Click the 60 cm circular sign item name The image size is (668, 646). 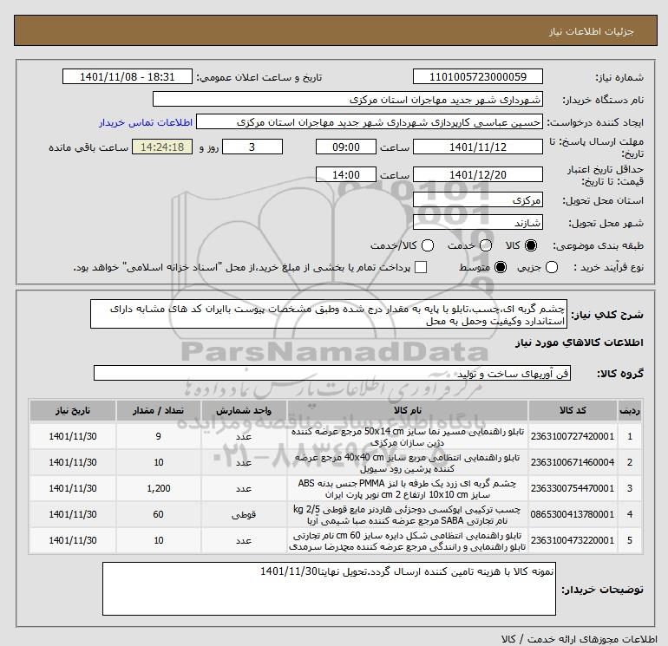click(408, 540)
